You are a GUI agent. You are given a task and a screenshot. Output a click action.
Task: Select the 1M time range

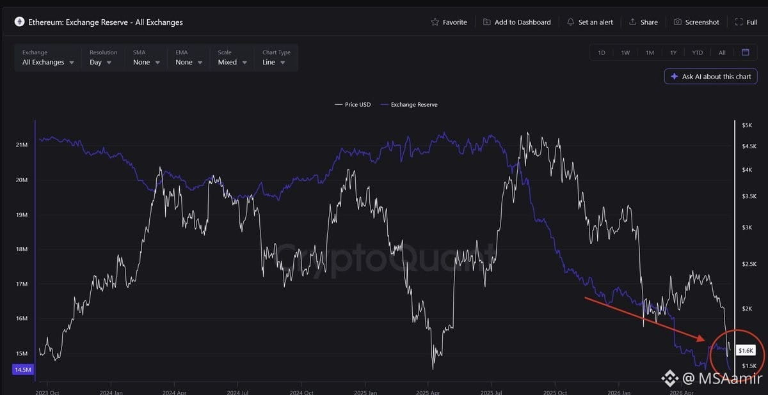650,52
